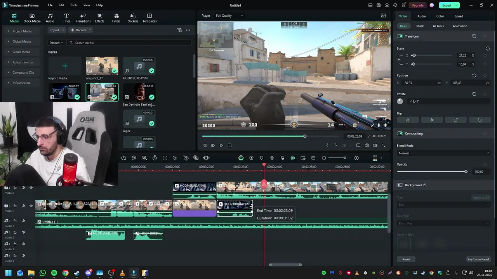Hide the Video 2 track
This screenshot has width=497, height=279.
point(31,188)
